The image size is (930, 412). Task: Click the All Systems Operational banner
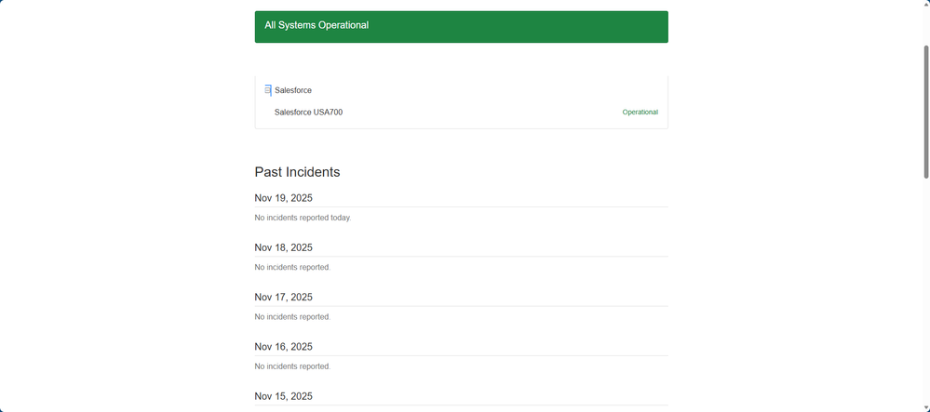tap(462, 27)
